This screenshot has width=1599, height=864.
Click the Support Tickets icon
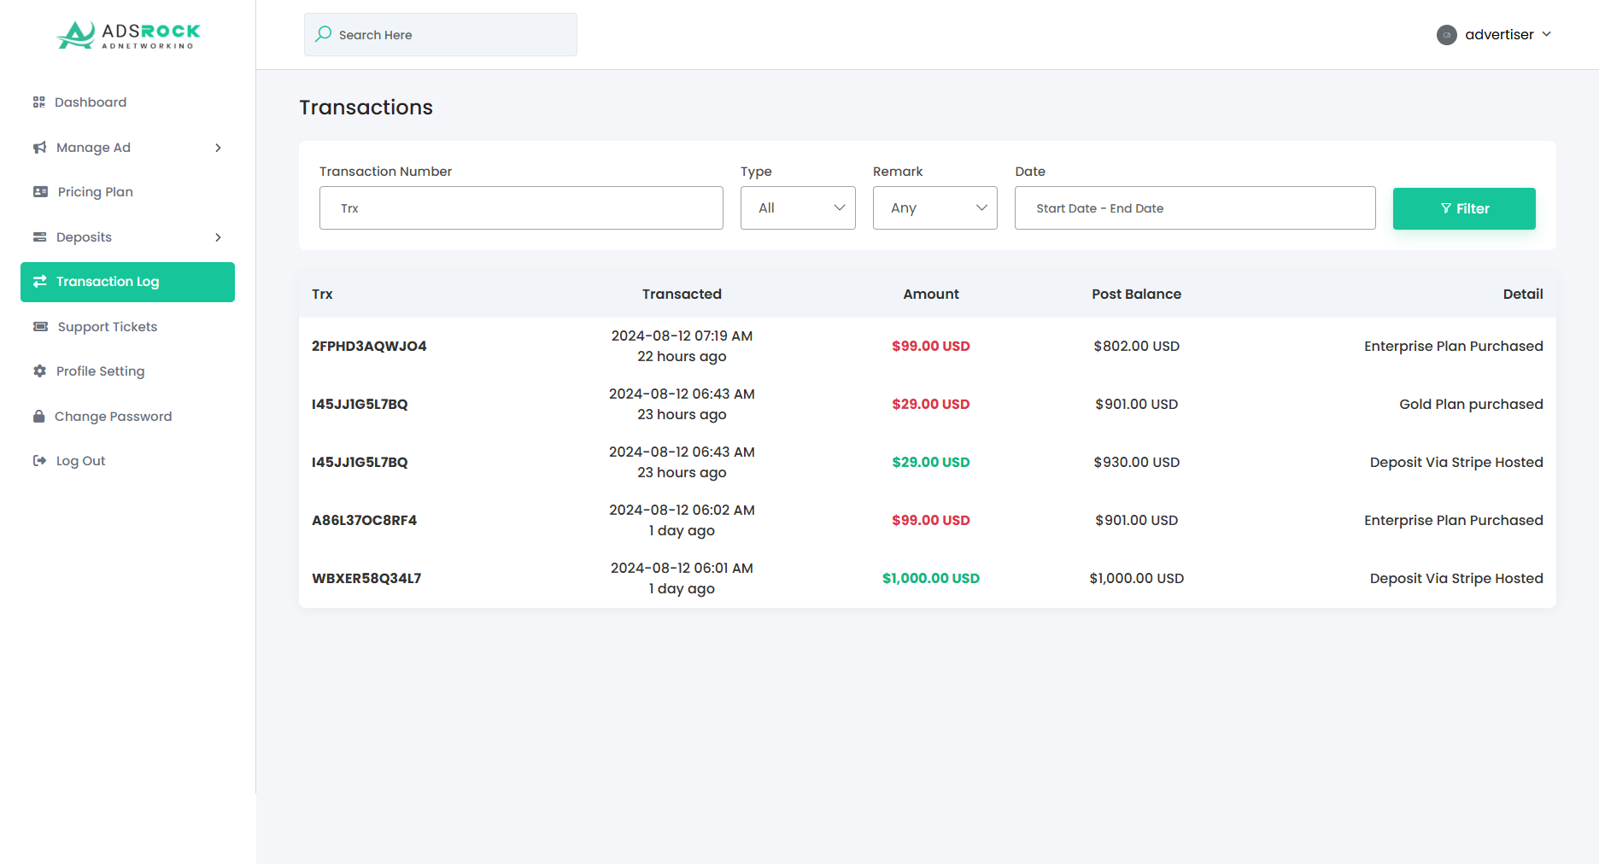pos(41,327)
